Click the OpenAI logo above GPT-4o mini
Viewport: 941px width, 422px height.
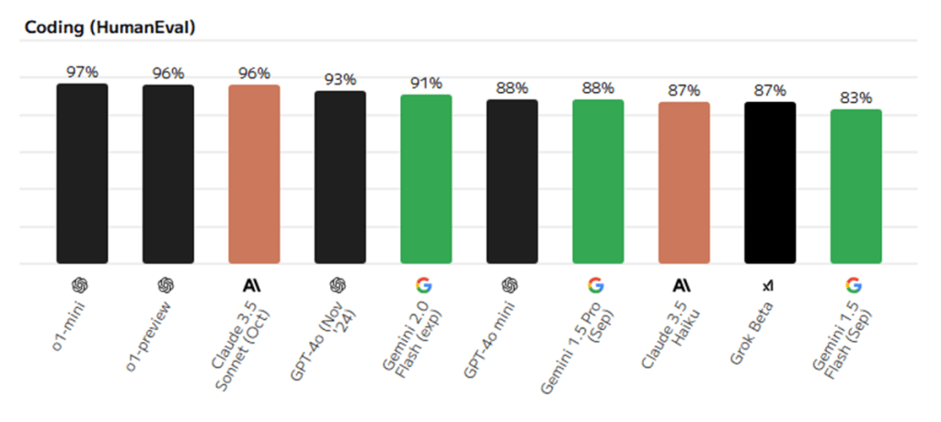point(511,285)
